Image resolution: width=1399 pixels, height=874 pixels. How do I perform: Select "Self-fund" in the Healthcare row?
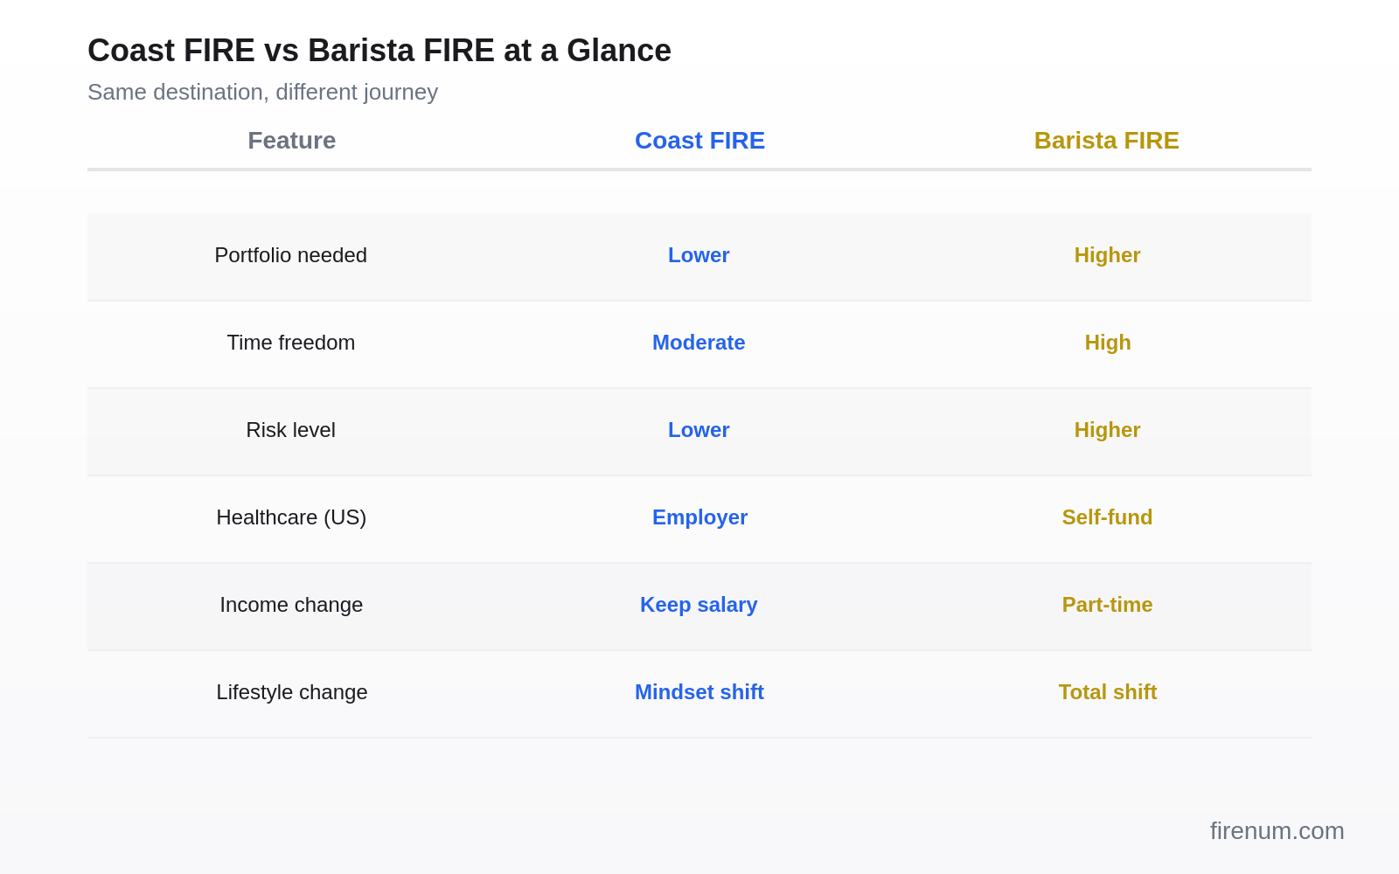point(1107,517)
